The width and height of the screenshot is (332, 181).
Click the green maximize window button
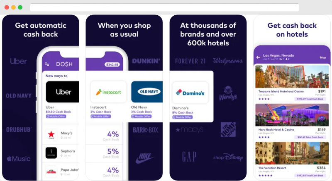(x=20, y=7)
